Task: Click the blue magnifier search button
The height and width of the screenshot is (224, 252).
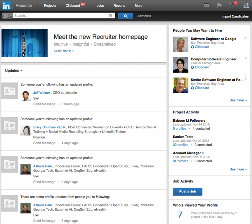Action: (x=125, y=16)
